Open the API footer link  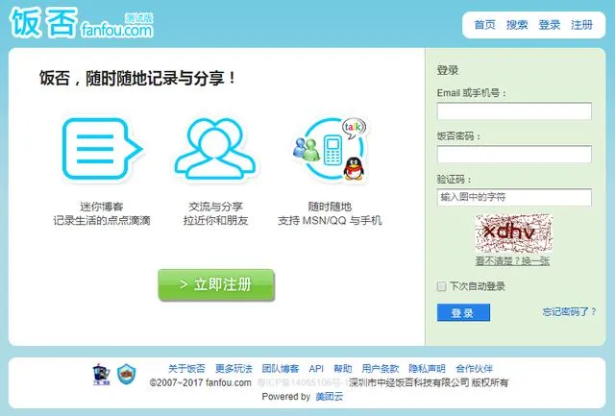point(316,369)
